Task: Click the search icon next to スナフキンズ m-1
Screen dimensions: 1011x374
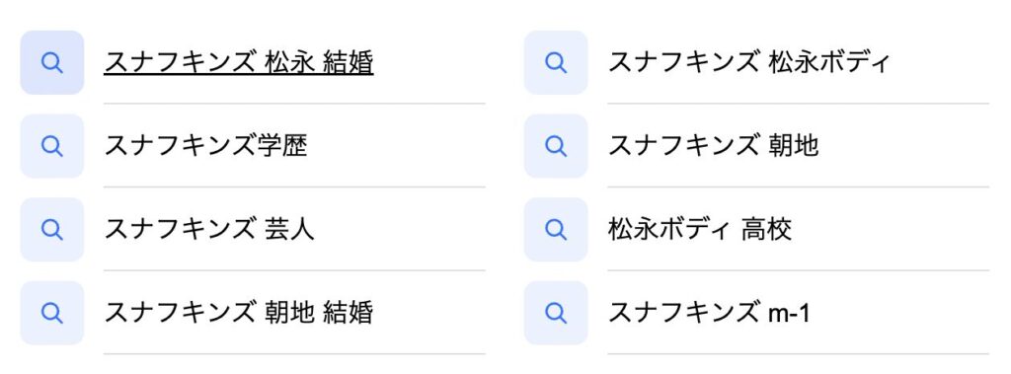Action: coord(556,313)
